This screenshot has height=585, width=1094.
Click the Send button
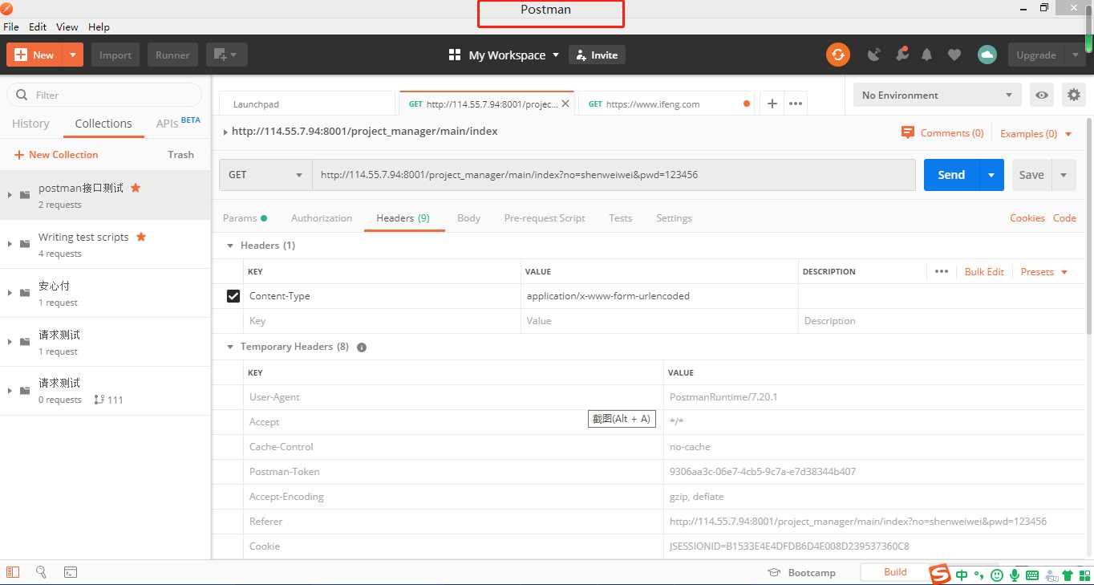pos(951,175)
